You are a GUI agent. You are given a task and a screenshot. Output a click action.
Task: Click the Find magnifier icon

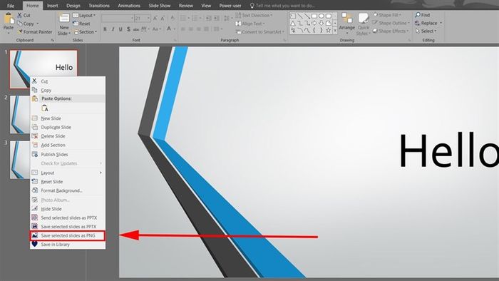[x=418, y=15]
